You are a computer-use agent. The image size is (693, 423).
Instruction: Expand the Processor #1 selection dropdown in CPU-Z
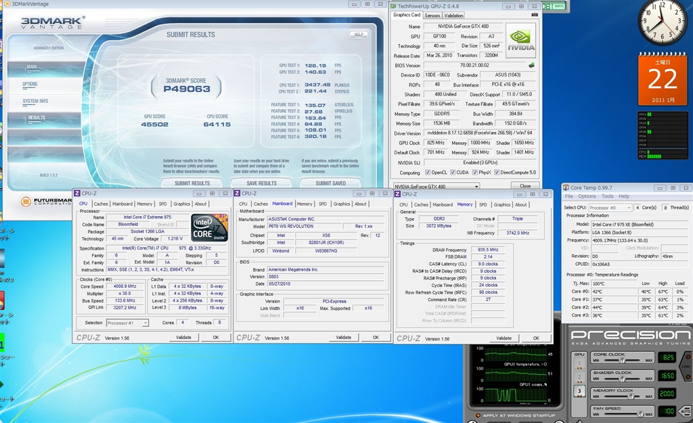[127, 323]
